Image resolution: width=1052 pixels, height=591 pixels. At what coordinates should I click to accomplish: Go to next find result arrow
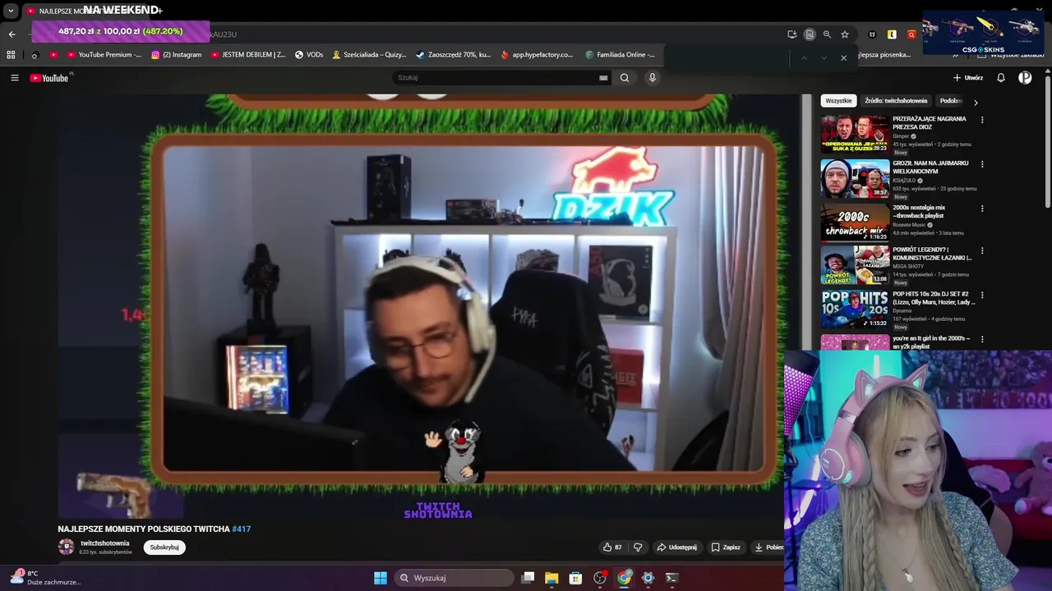824,57
